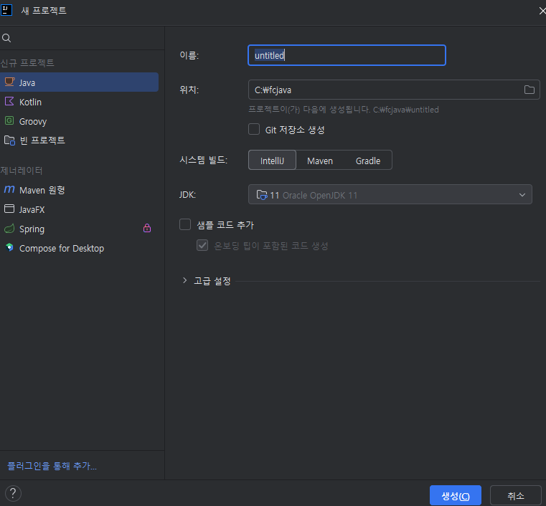Viewport: 546px width, 506px height.
Task: Click the 이름 input field
Action: click(x=347, y=55)
